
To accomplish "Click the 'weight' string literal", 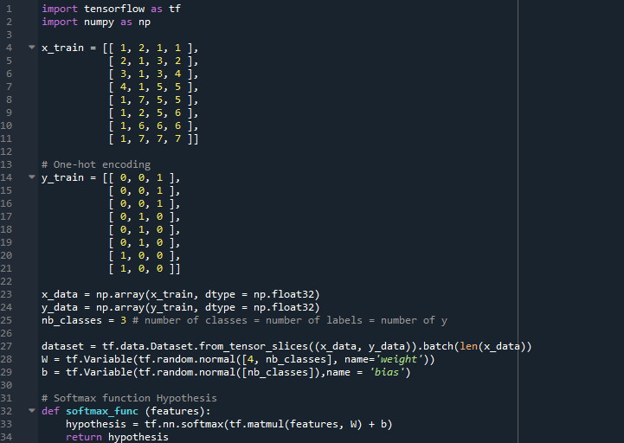I will point(400,359).
